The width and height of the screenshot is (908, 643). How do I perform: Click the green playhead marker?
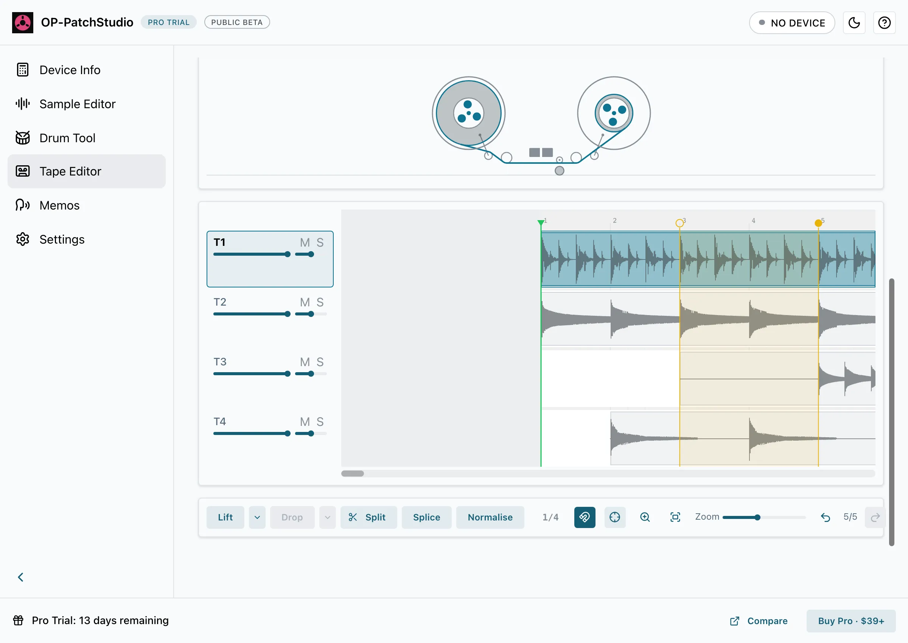tap(541, 223)
